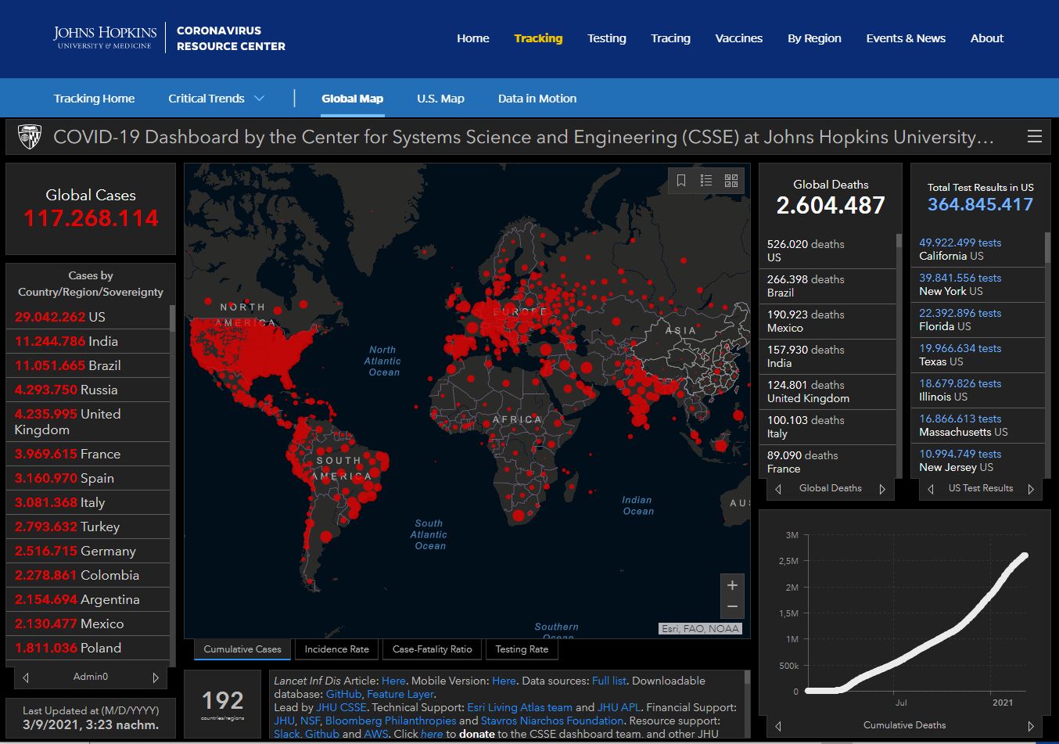Click the Johns Hopkins shield logo in dashboard header
Screen dimensions: 1059x744
pyautogui.click(x=30, y=137)
